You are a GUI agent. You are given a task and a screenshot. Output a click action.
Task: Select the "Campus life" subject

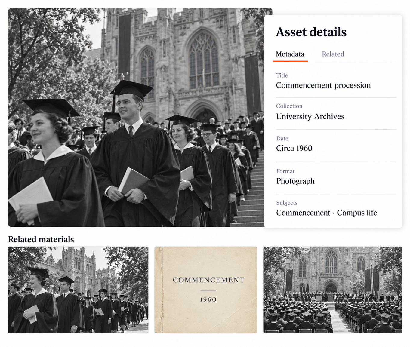coord(357,213)
